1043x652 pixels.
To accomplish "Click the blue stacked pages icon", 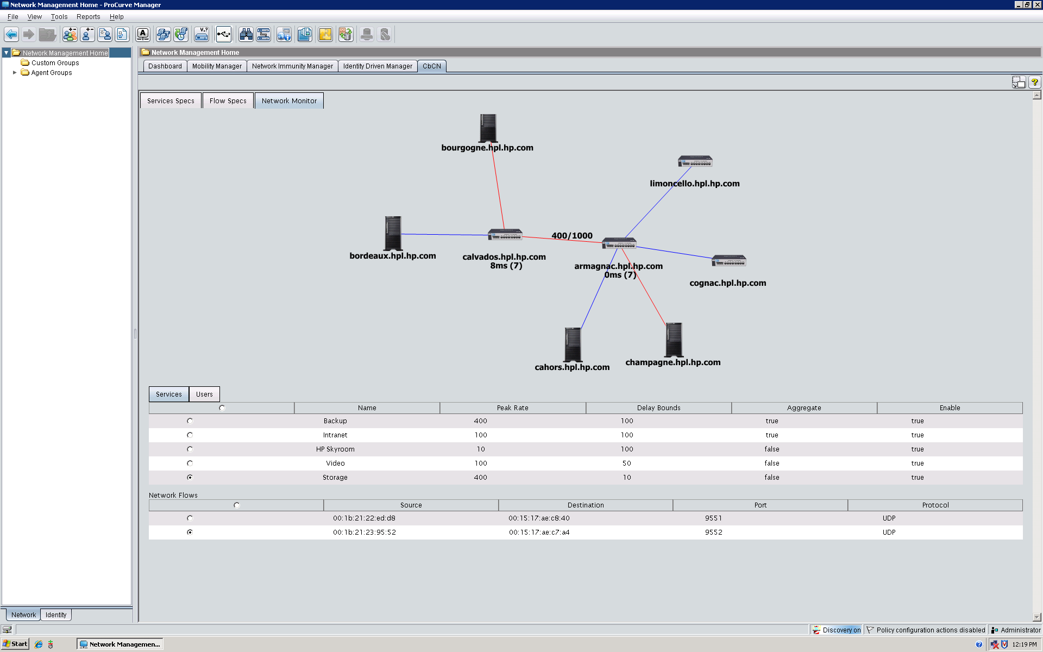I will click(305, 35).
